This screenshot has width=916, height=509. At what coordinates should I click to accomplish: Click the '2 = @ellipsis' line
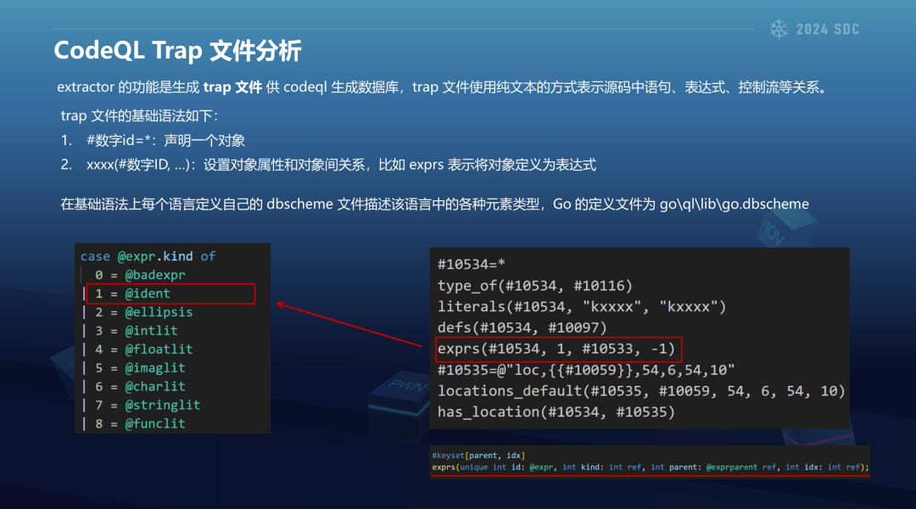(x=143, y=312)
